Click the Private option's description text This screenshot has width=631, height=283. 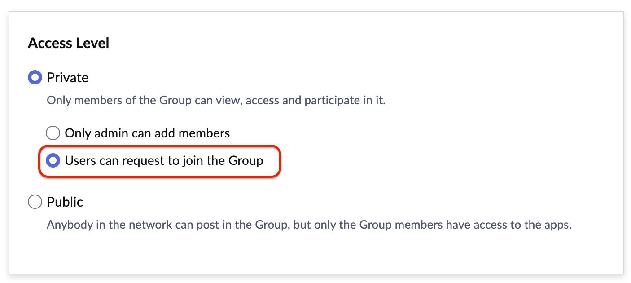point(216,100)
